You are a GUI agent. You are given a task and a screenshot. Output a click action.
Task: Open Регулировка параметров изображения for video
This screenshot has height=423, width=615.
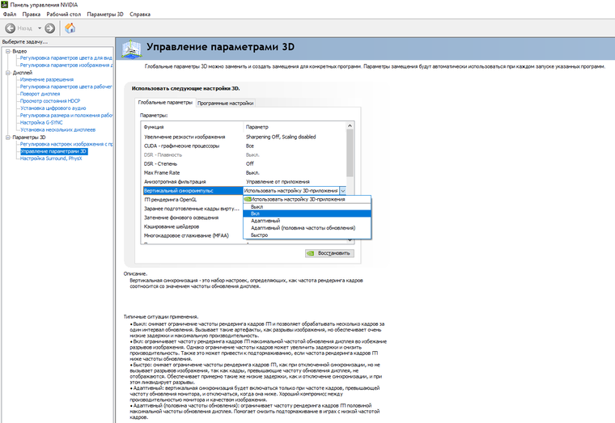pyautogui.click(x=66, y=65)
